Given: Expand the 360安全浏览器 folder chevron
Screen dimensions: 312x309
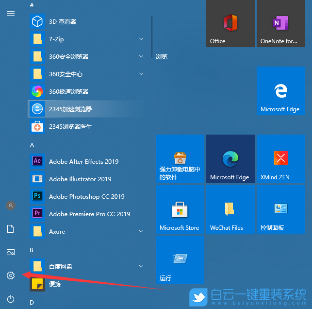Looking at the screenshot, I should pos(141,56).
